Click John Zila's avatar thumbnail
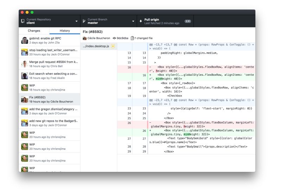Image resolution: width=281 pixels, height=195 pixels. pos(25,40)
